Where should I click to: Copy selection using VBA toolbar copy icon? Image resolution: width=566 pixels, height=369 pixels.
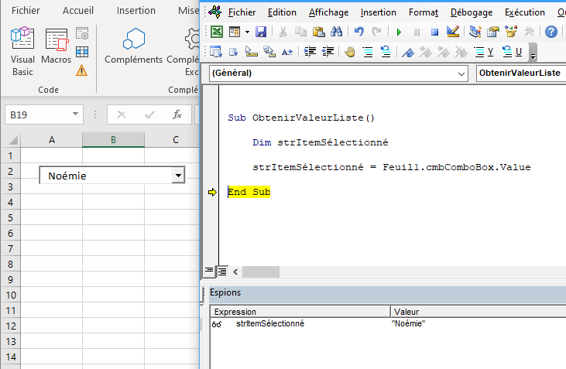coord(300,32)
